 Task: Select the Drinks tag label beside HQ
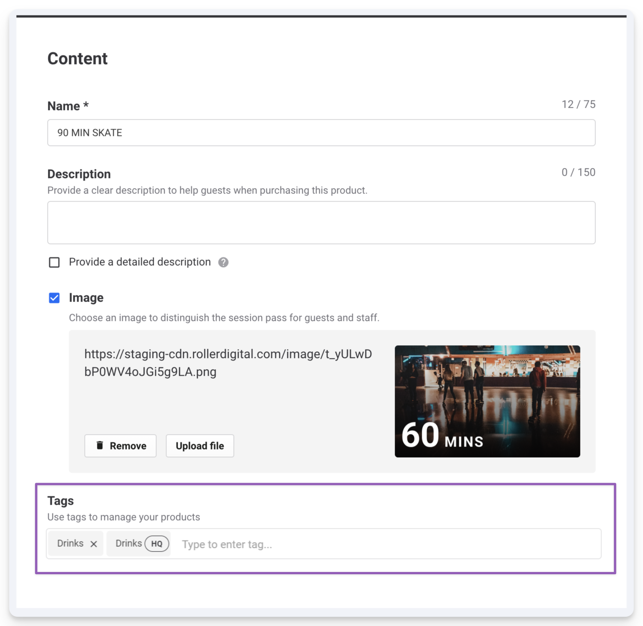coord(129,543)
